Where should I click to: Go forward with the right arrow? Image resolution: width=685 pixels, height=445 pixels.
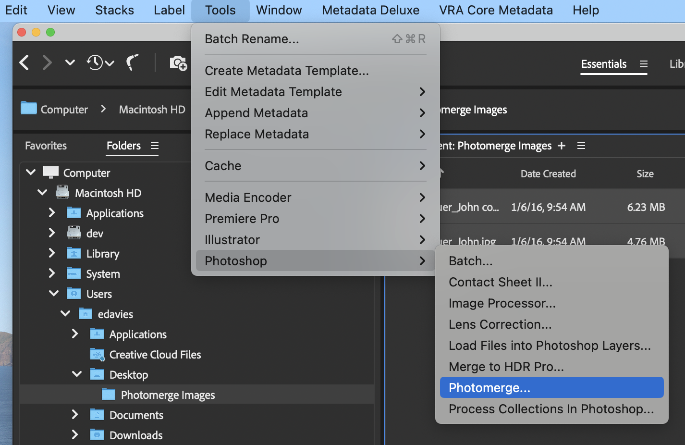pyautogui.click(x=47, y=62)
